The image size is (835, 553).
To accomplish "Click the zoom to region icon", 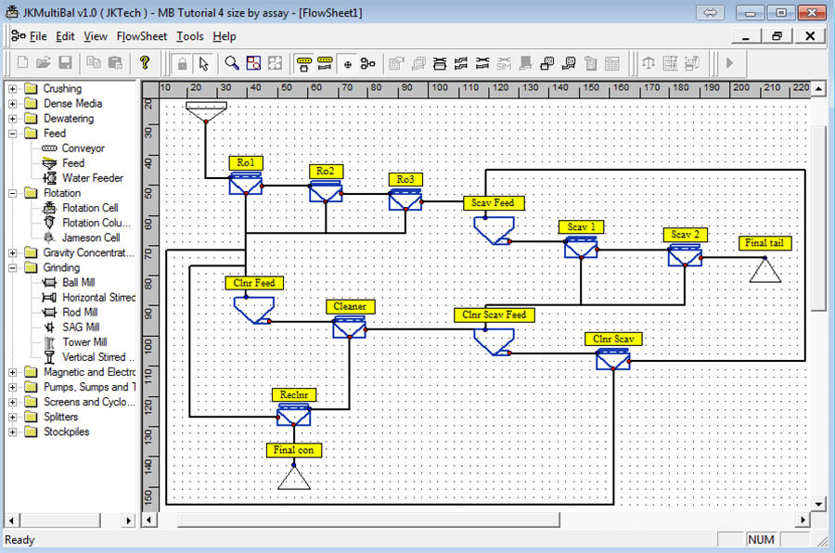I will [253, 63].
